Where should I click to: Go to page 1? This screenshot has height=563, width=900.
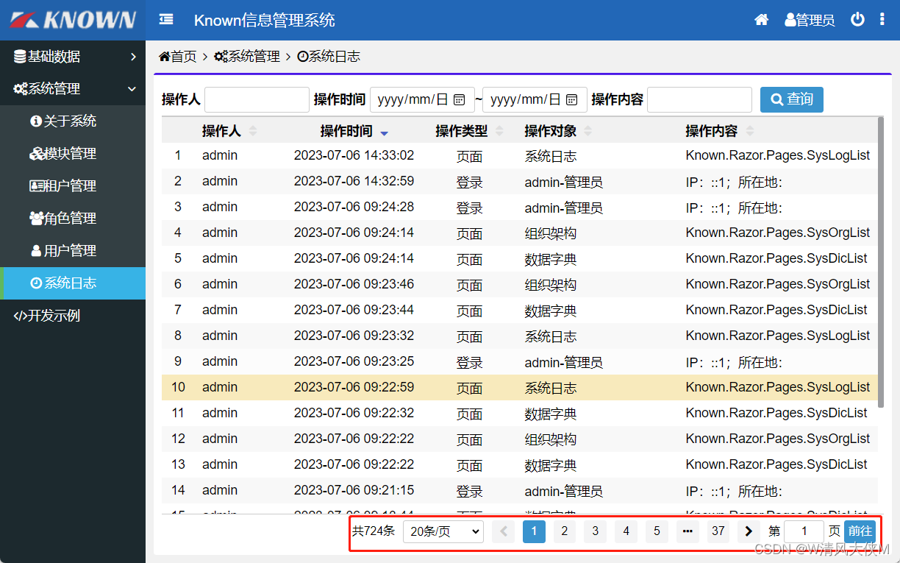tap(534, 531)
